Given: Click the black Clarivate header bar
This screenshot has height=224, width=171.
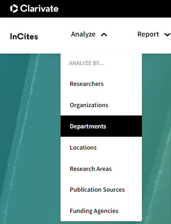Looking at the screenshot, I should [85, 9].
